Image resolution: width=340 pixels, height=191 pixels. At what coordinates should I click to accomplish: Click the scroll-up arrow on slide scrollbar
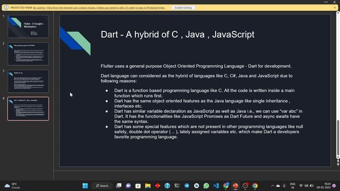click(x=338, y=13)
